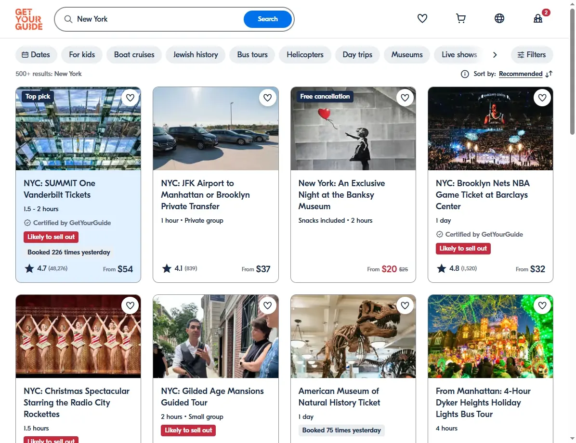The width and height of the screenshot is (576, 443).
Task: Open the Banksy balloon girl photo
Action: point(353,128)
